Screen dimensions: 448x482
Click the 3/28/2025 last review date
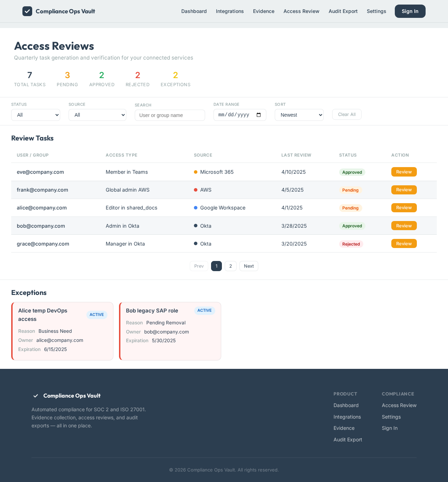[x=294, y=226]
